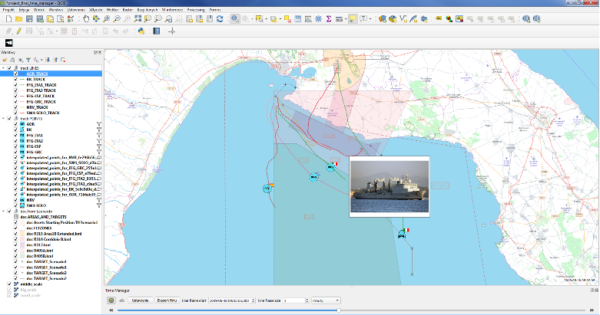Click the Time Manager timeline slider

pyautogui.click(x=338, y=310)
